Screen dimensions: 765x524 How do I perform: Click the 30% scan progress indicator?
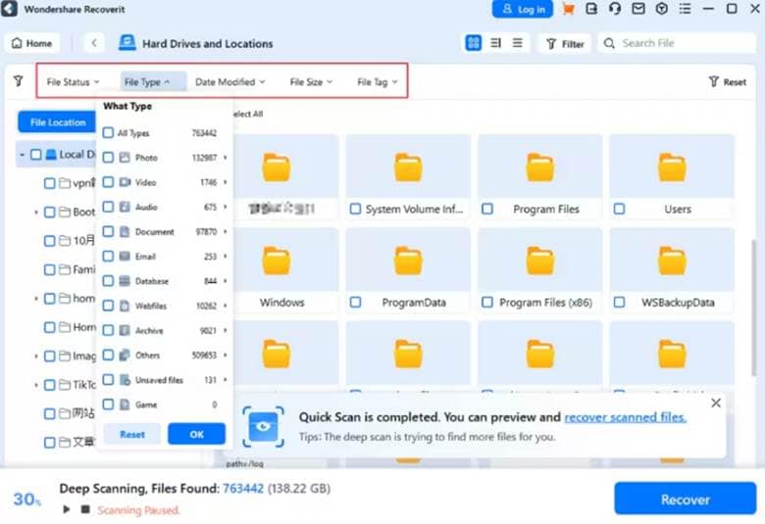pos(26,499)
